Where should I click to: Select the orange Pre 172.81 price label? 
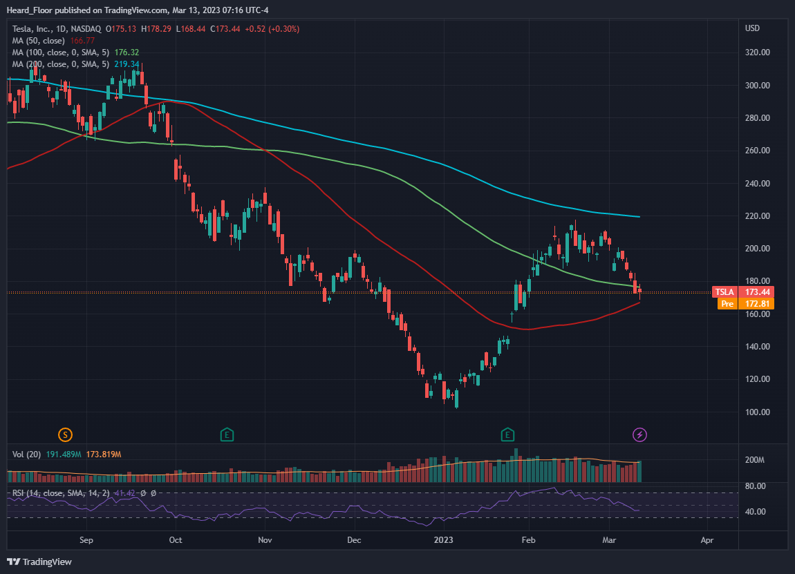(x=747, y=303)
